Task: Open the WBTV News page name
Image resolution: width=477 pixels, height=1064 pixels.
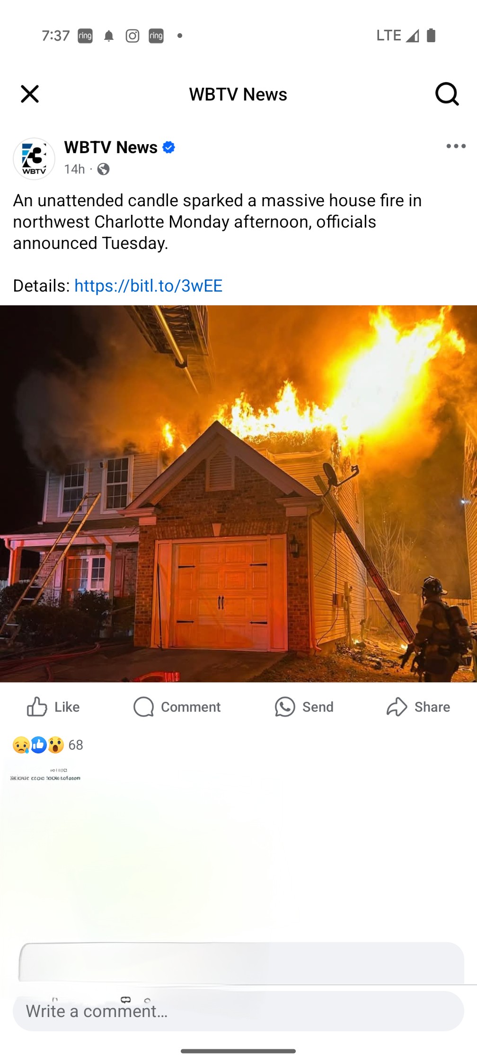Action: (111, 147)
